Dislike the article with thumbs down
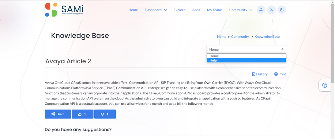This screenshot has width=335, height=140. 105,114
